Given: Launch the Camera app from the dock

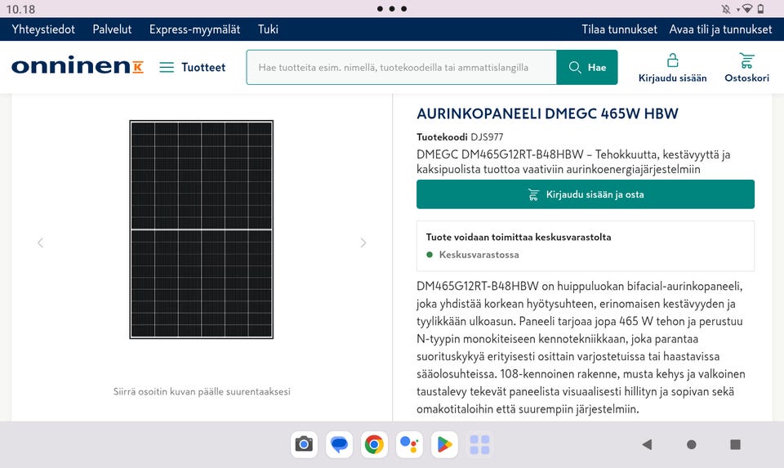Looking at the screenshot, I should coord(304,444).
